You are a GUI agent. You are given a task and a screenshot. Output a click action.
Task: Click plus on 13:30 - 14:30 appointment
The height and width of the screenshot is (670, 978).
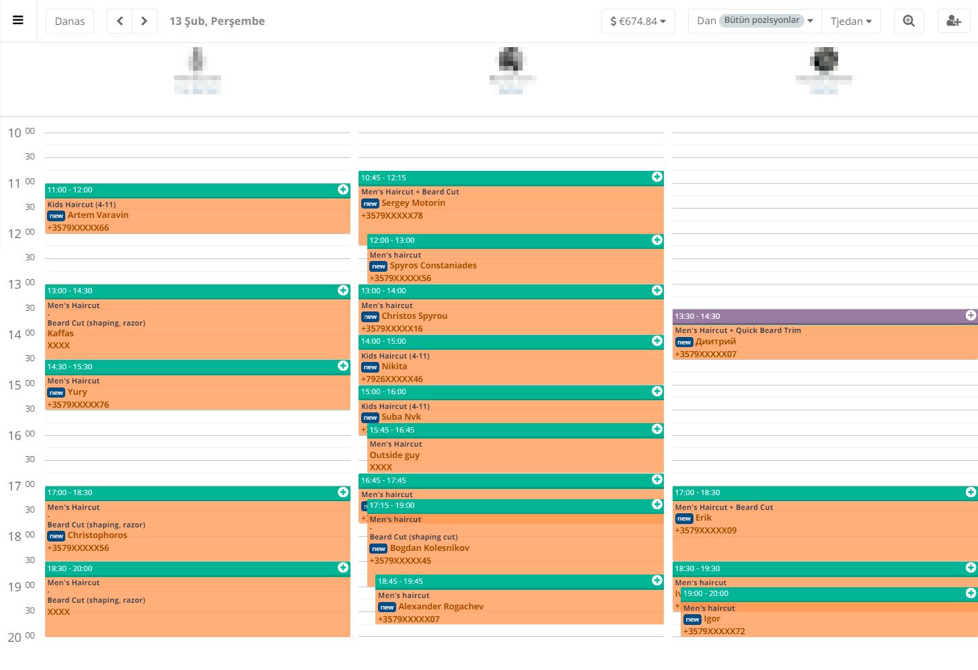tap(971, 315)
